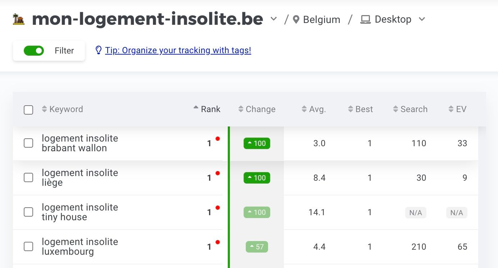Open the 'Organize your tracking with tags' tip link

pos(178,50)
